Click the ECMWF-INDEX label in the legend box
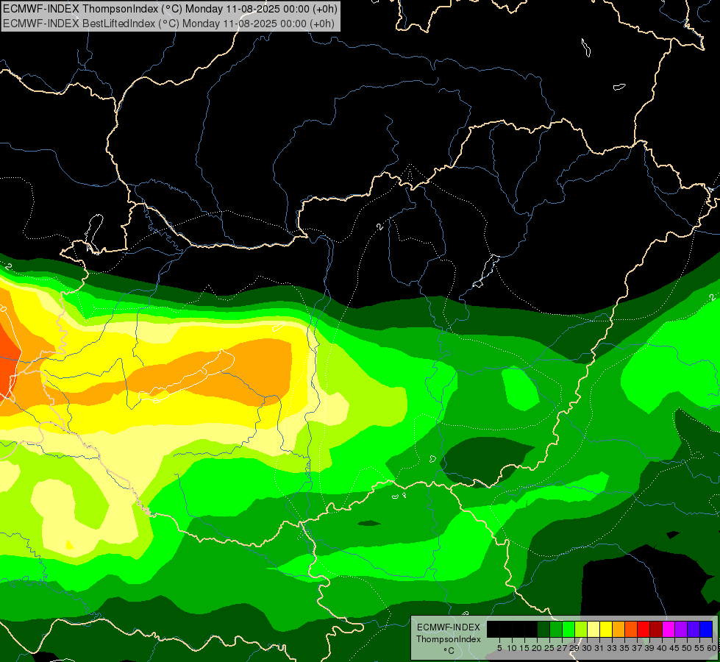This screenshot has height=662, width=720. tap(449, 627)
